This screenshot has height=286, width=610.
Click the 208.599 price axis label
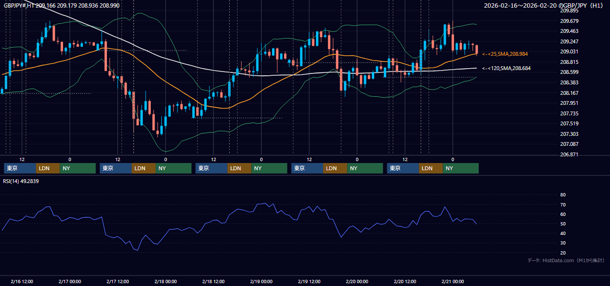point(569,72)
